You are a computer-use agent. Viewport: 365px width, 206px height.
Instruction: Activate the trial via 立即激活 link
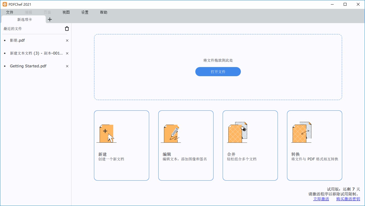click(x=321, y=199)
